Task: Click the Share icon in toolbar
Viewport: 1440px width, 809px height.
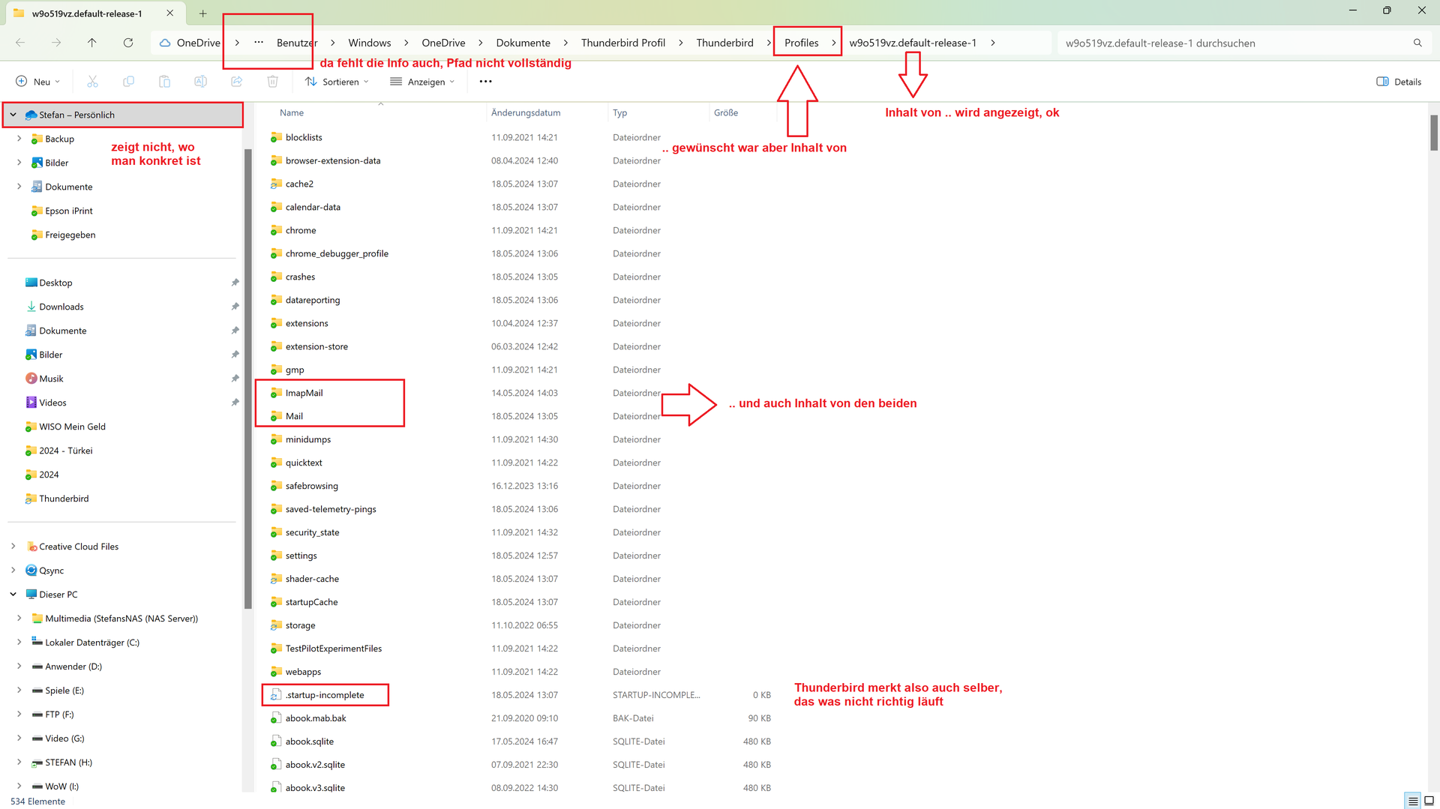Action: coord(236,82)
